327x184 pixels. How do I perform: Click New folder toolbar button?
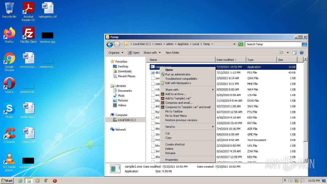(x=172, y=53)
